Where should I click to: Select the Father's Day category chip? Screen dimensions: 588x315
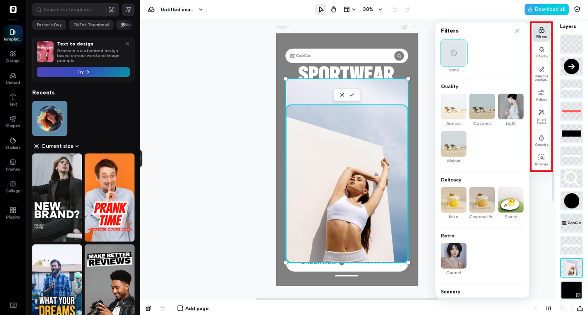[x=49, y=25]
